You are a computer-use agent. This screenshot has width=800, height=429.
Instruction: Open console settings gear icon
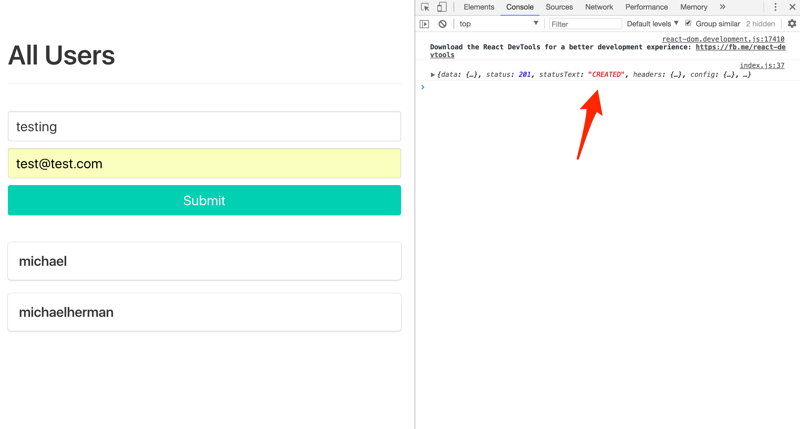pyautogui.click(x=792, y=24)
